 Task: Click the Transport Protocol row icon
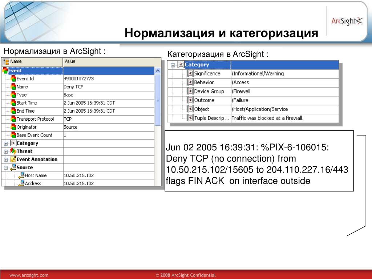[x=13, y=119]
